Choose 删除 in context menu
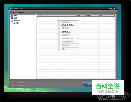The height and width of the screenshot is (102, 131). coord(63,49)
